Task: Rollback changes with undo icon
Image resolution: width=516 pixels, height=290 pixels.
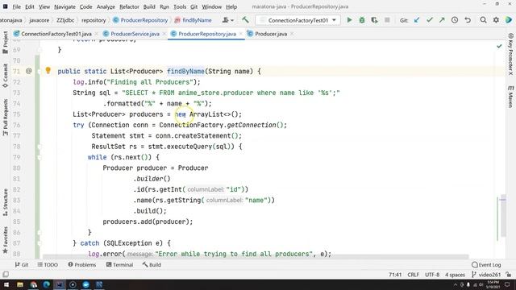Action: [468, 20]
